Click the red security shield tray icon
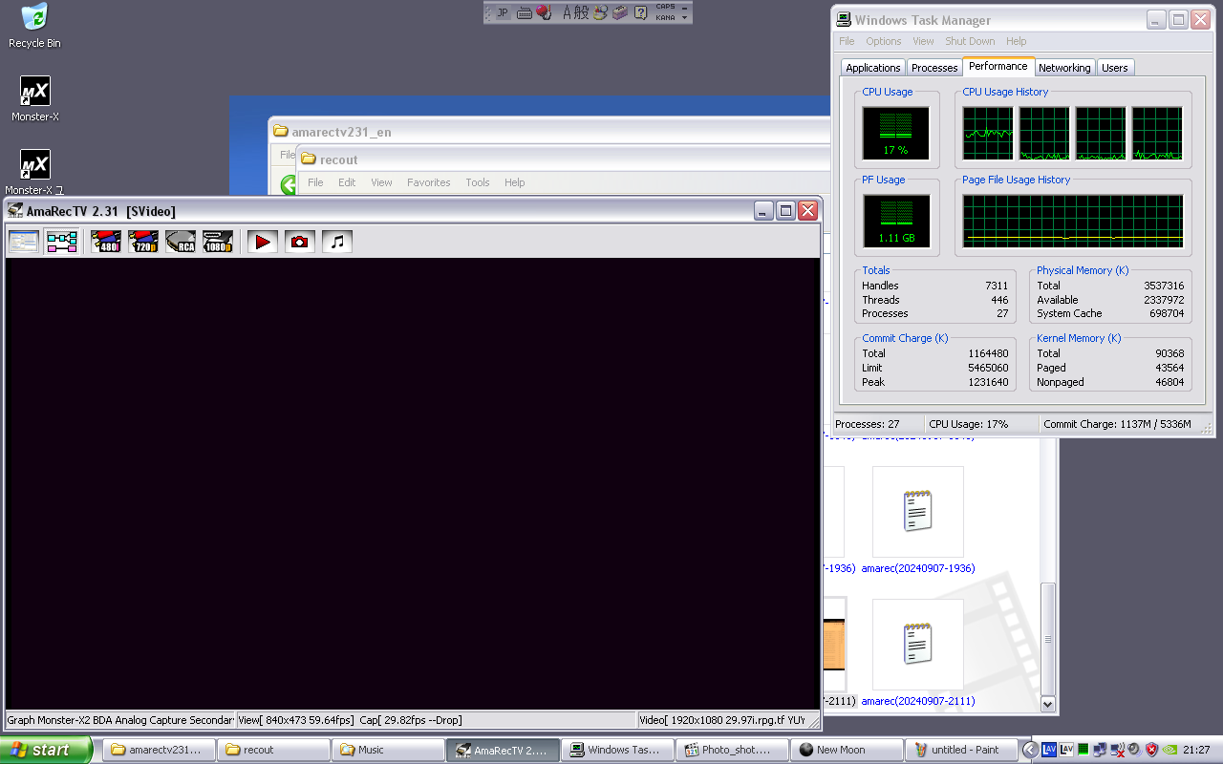1223x764 pixels. [x=1151, y=750]
